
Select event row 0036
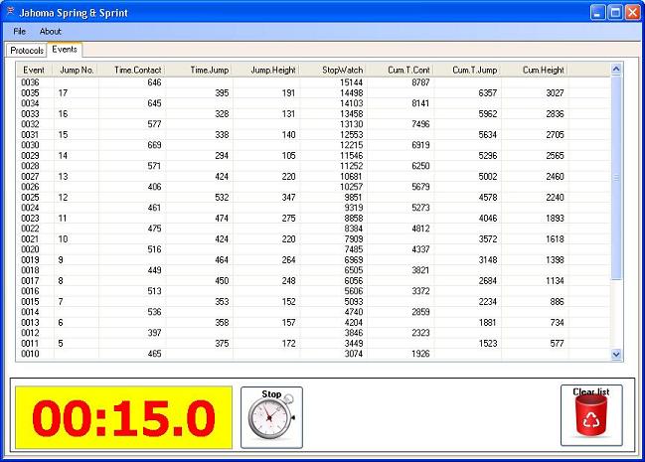point(313,82)
